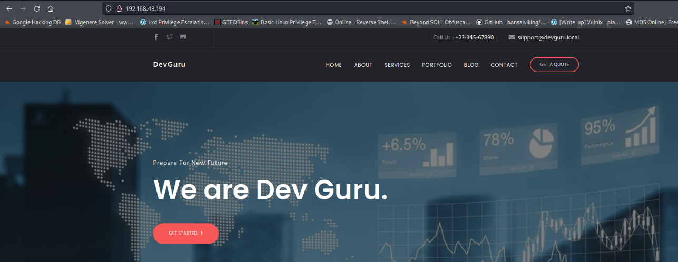The width and height of the screenshot is (678, 262).
Task: Click the support@devguru.local email link
Action: [548, 37]
